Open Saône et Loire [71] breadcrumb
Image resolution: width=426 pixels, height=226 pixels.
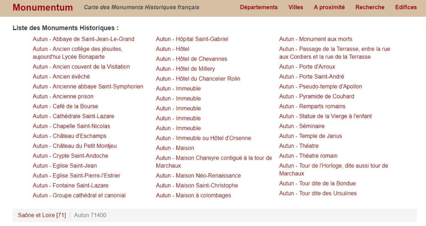42,215
